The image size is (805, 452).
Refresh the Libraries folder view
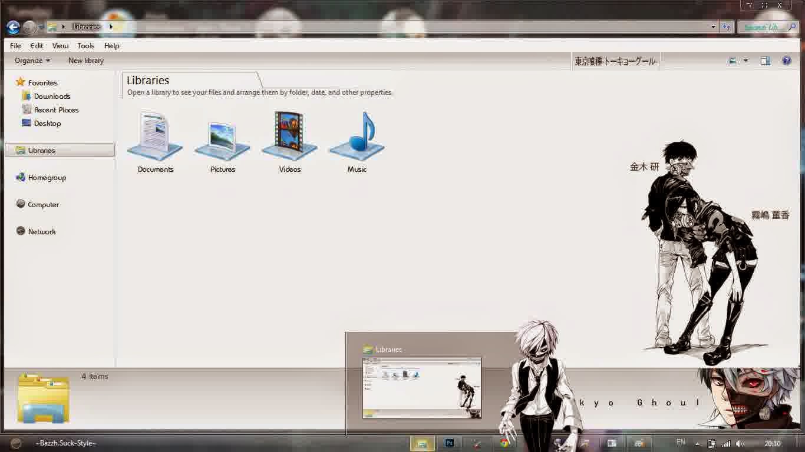pos(727,27)
